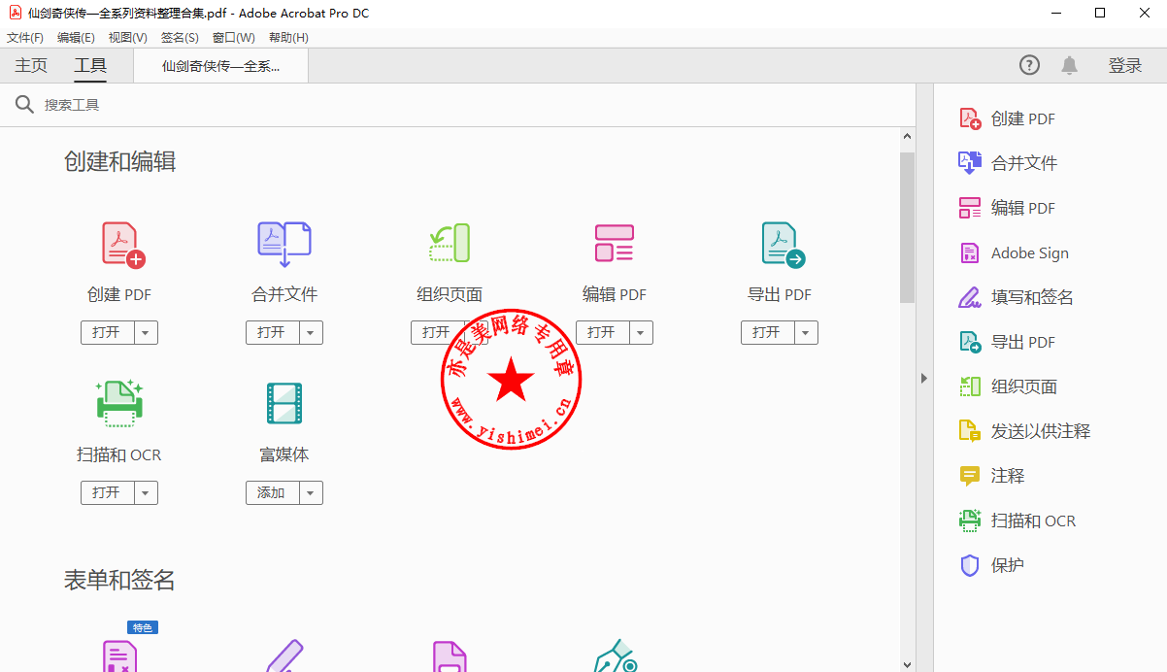Select 导出 PDF icon in right sidebar
The width and height of the screenshot is (1167, 672).
click(x=970, y=342)
